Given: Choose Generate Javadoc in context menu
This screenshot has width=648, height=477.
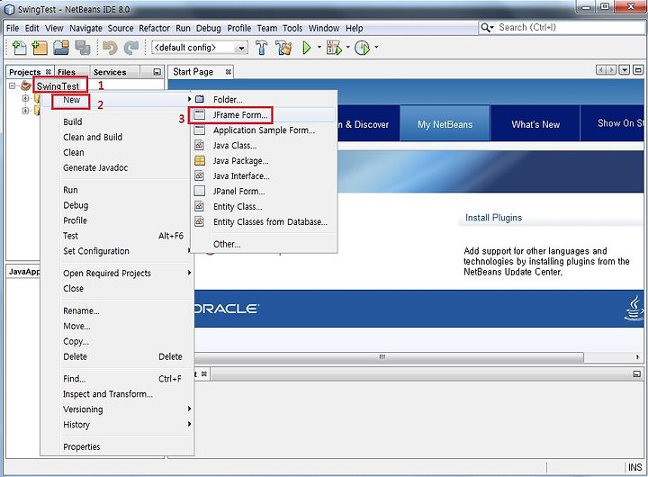Looking at the screenshot, I should tap(95, 167).
